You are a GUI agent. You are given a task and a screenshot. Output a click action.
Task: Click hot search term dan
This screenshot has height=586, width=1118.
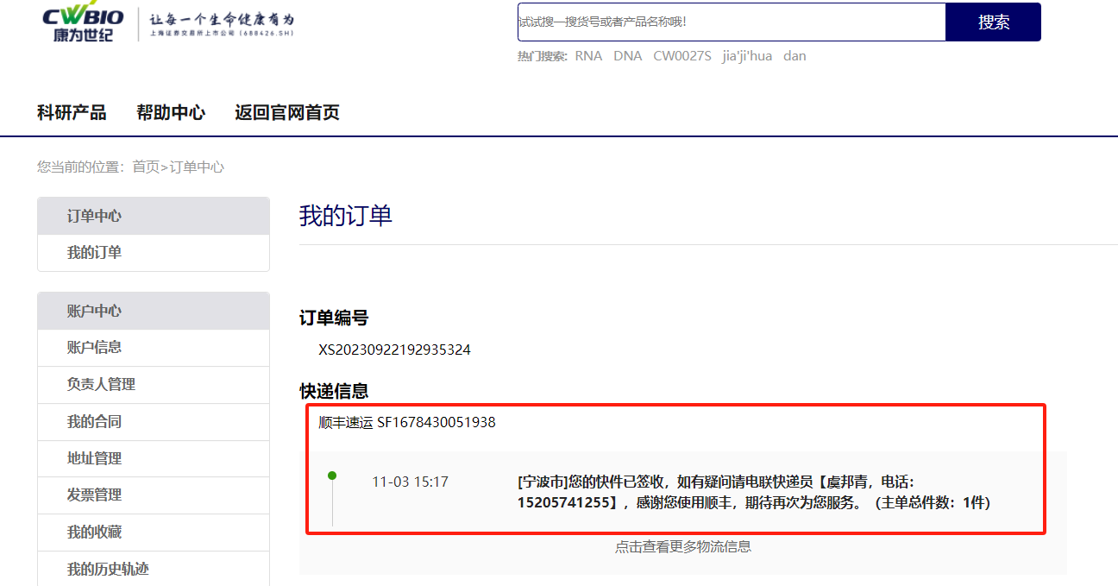pyautogui.click(x=795, y=56)
